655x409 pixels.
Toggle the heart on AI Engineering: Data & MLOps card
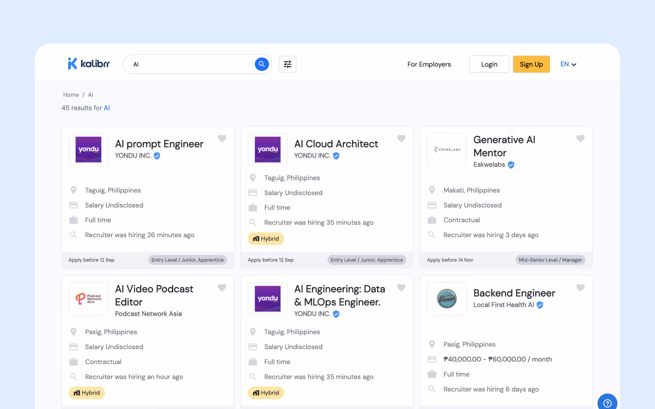click(x=401, y=288)
